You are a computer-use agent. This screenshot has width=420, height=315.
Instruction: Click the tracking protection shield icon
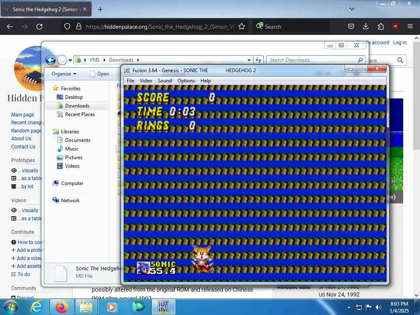(67, 26)
